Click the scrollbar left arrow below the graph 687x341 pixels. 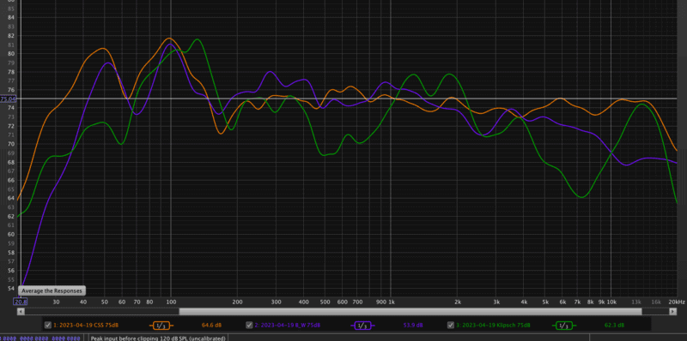click(21, 311)
